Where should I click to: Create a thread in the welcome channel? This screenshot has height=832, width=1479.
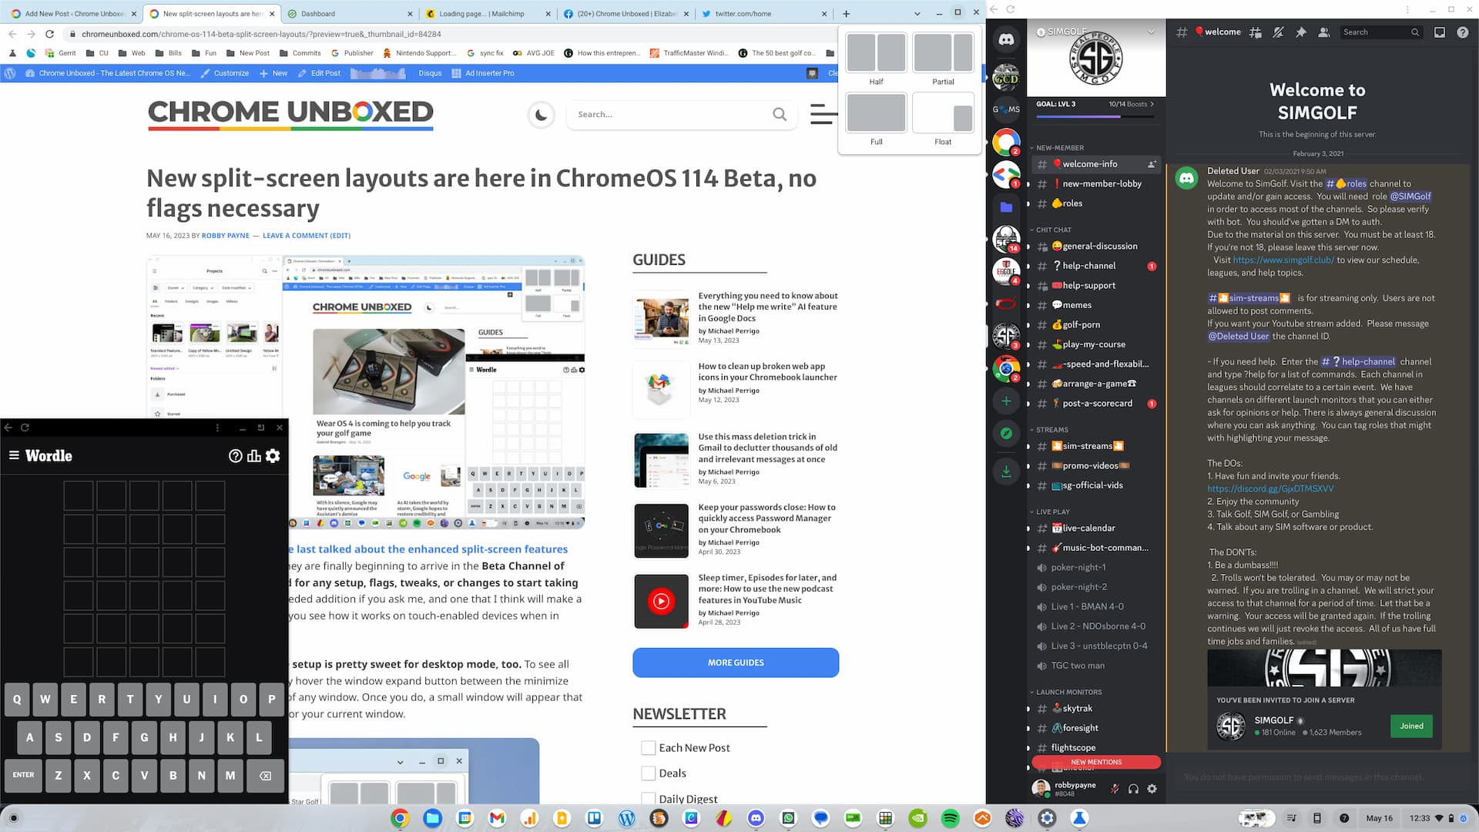click(x=1256, y=32)
